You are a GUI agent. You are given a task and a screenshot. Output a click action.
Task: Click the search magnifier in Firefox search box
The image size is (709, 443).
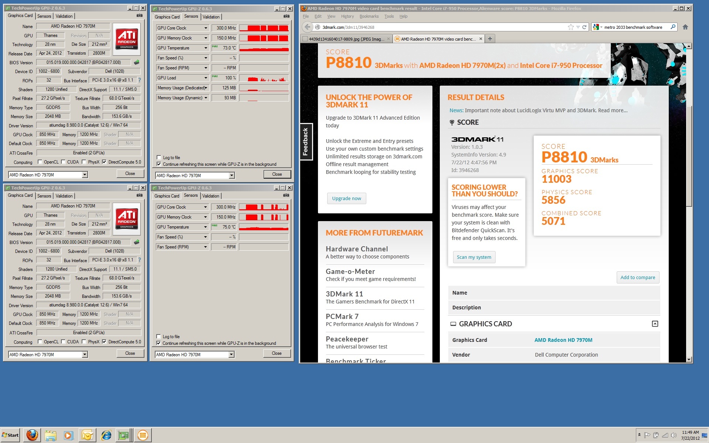(x=673, y=27)
